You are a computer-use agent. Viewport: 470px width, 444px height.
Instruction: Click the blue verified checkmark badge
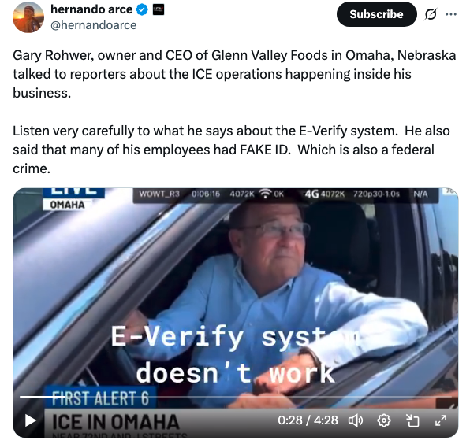click(142, 9)
